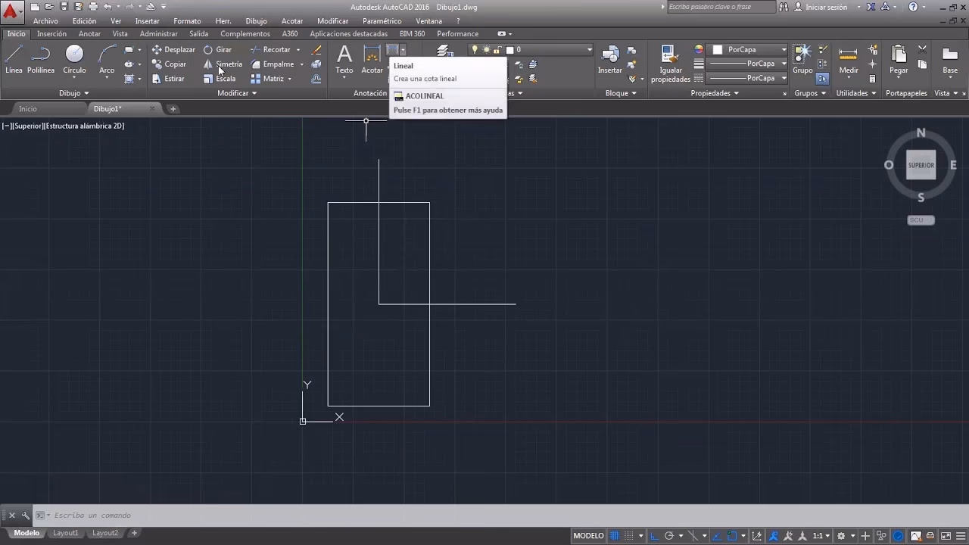The image size is (969, 545).
Task: Expand the Utilidades panel
Action: [x=856, y=93]
